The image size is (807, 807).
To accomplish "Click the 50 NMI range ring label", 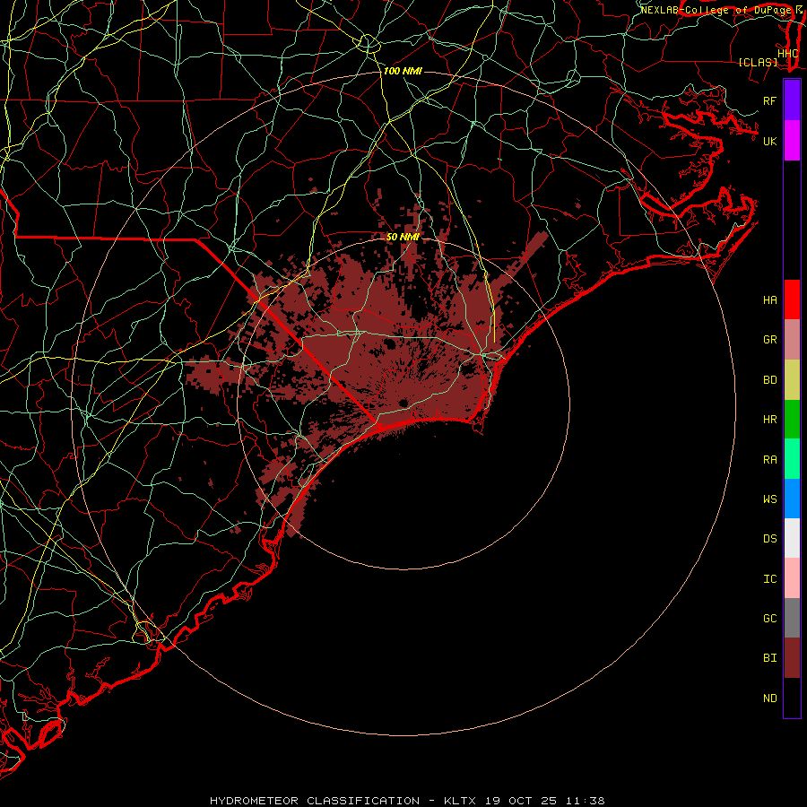I will click(x=403, y=237).
